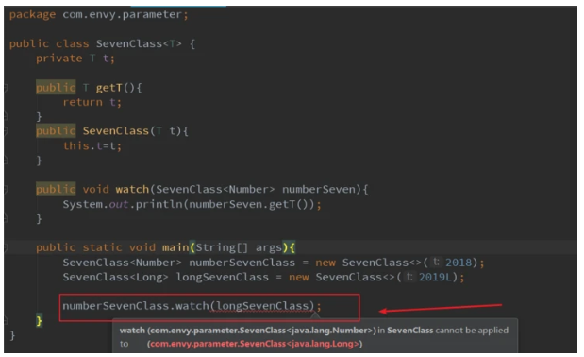Collapse the getT method fold marker
The width and height of the screenshot is (584, 357).
pos(6,88)
